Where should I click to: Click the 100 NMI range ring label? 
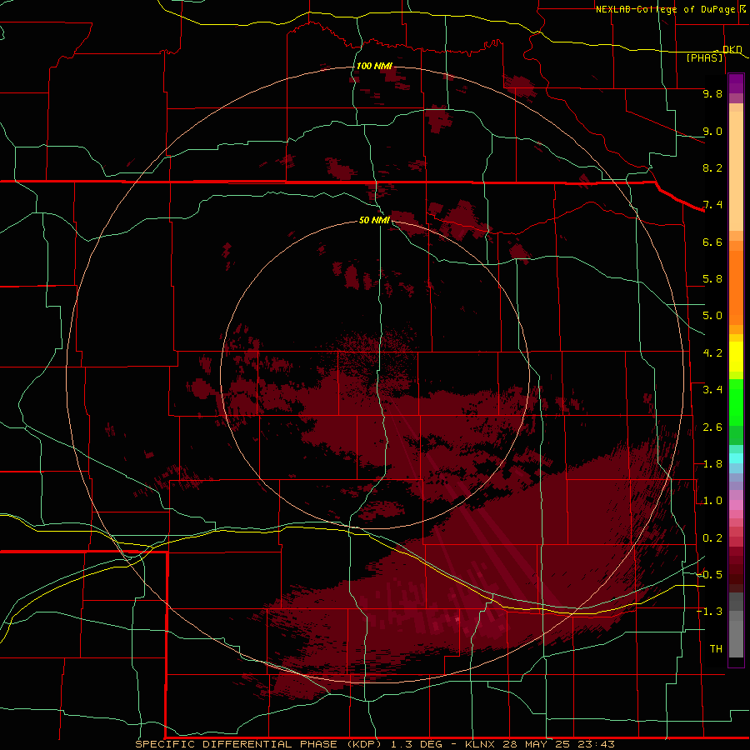[374, 66]
